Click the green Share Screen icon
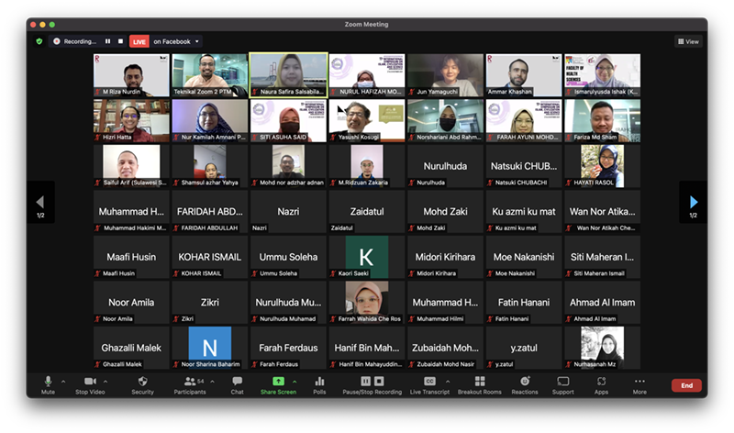 coord(278,382)
